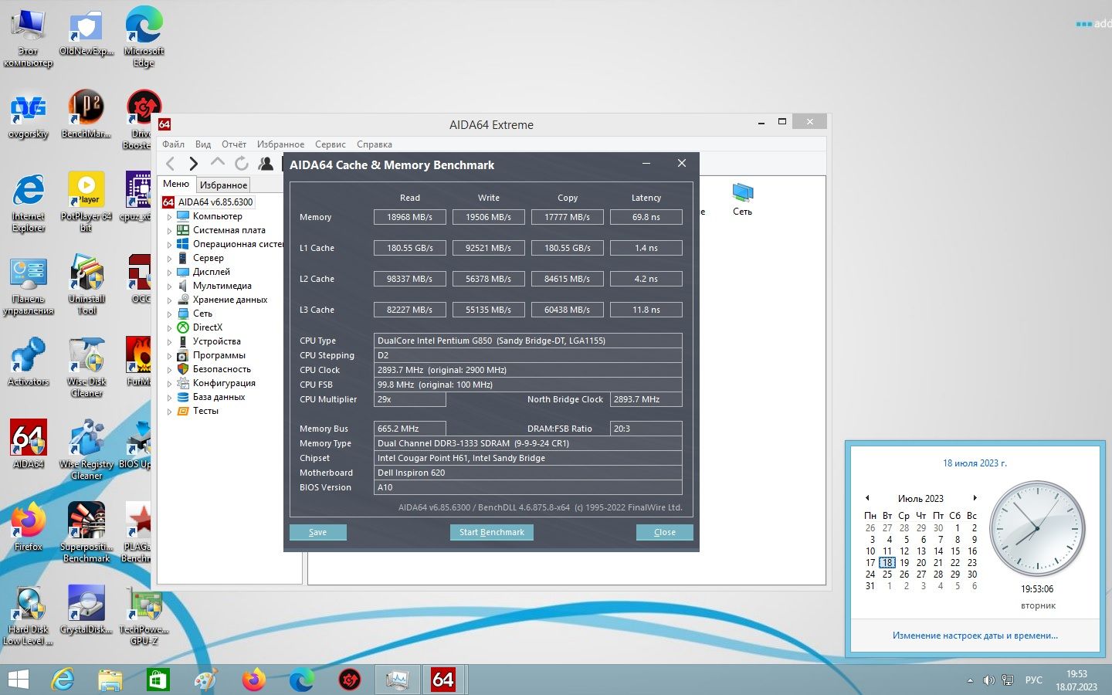Go to next month in calendar
1112x695 pixels.
tap(975, 498)
